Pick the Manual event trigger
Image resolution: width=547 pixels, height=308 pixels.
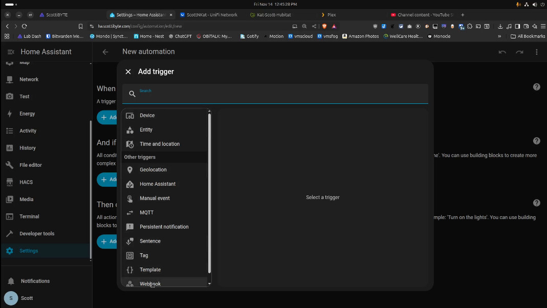click(x=155, y=199)
